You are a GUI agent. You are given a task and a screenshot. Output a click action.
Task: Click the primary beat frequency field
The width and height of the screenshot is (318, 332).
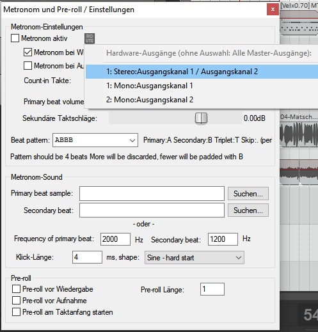tap(115, 239)
